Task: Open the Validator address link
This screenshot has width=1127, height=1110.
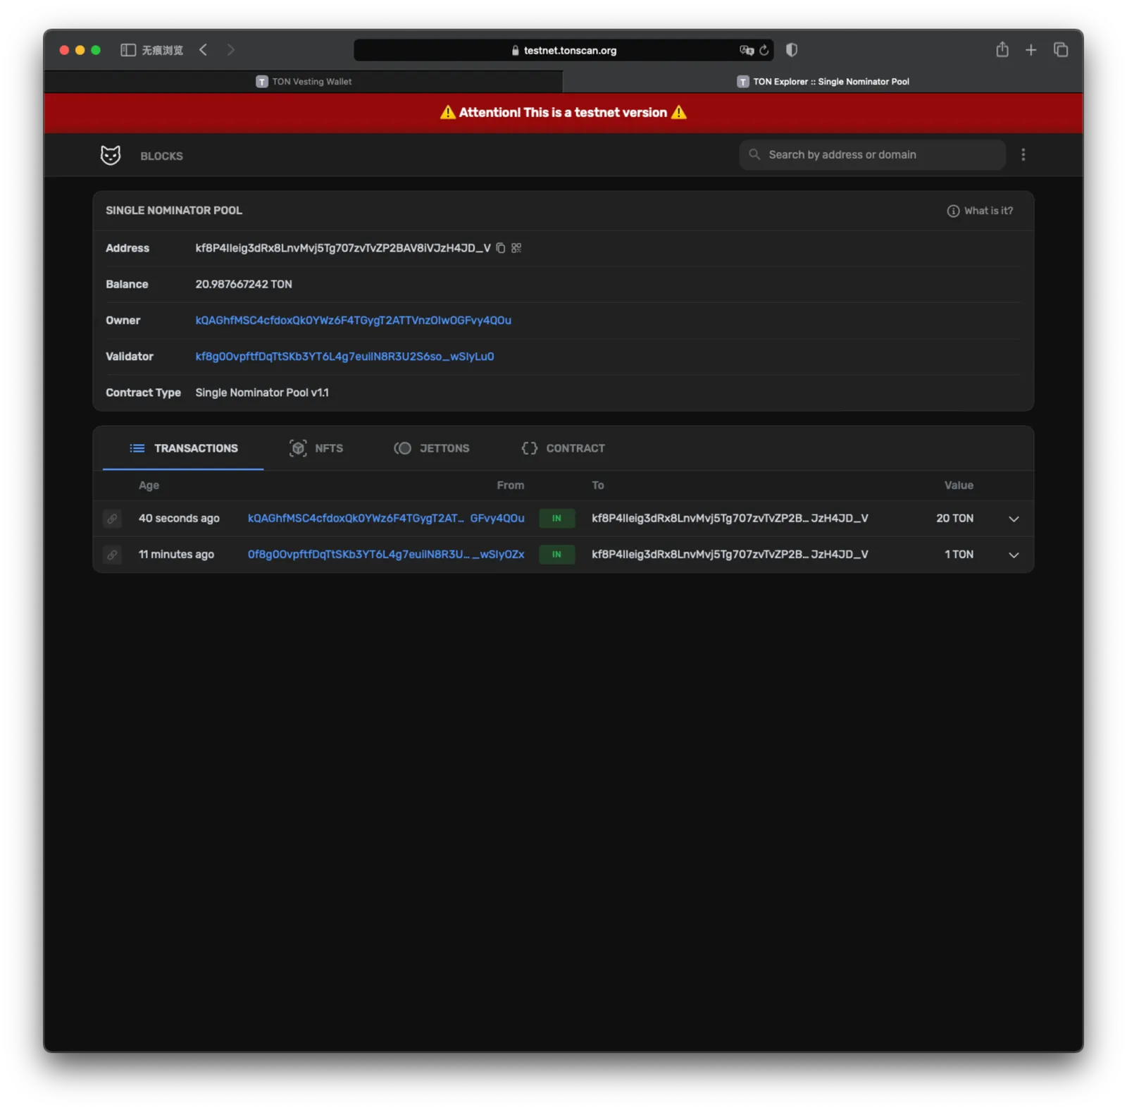Action: pyautogui.click(x=344, y=357)
